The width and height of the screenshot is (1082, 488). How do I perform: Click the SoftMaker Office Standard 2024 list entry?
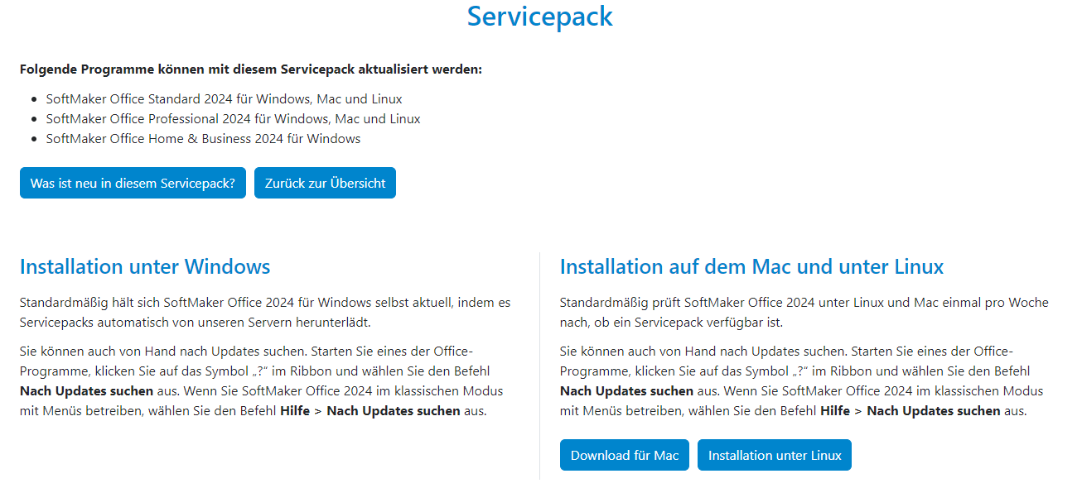224,99
